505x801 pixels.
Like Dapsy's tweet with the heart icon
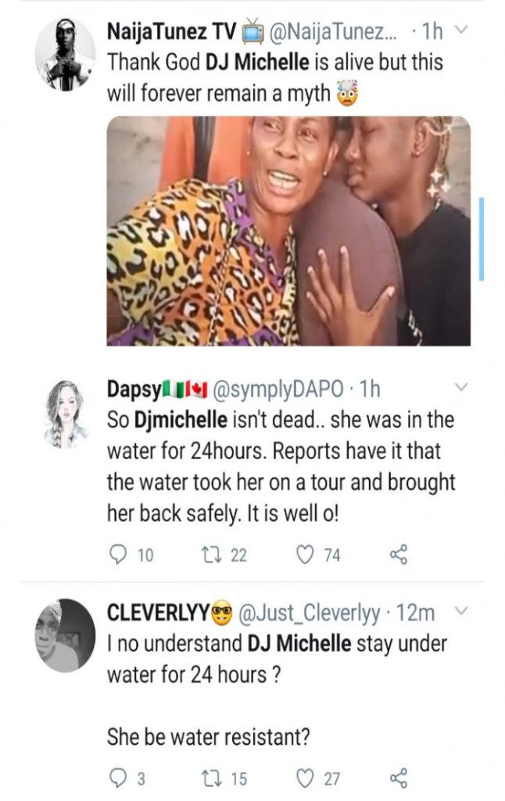305,555
